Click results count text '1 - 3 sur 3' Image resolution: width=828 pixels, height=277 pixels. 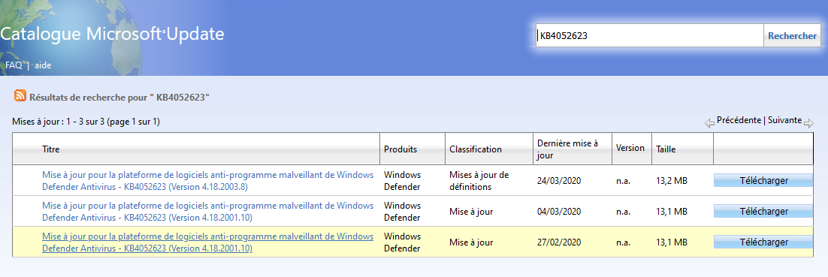86,122
